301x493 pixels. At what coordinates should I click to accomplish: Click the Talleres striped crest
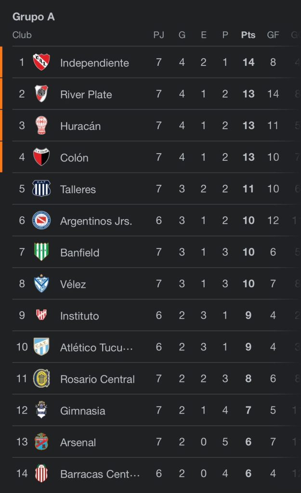[x=41, y=189]
